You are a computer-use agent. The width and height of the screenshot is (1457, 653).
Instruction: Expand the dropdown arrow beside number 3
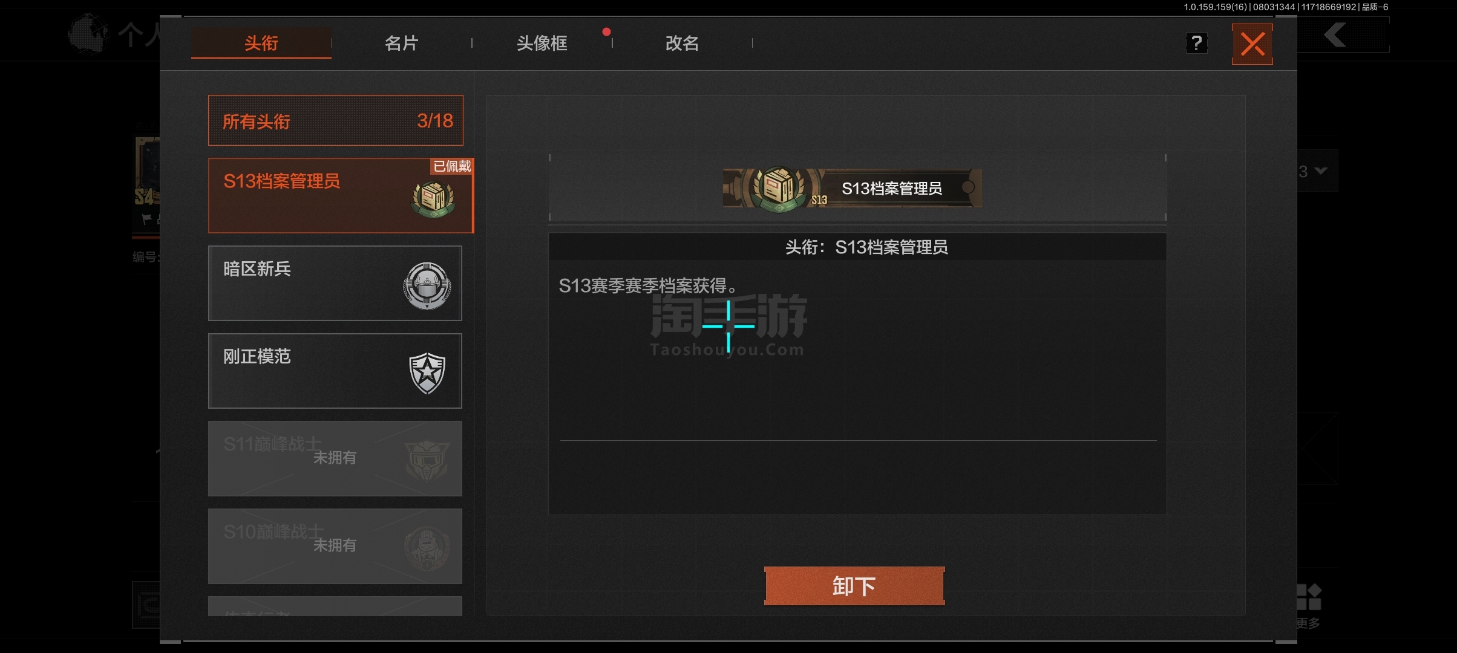click(x=1321, y=171)
